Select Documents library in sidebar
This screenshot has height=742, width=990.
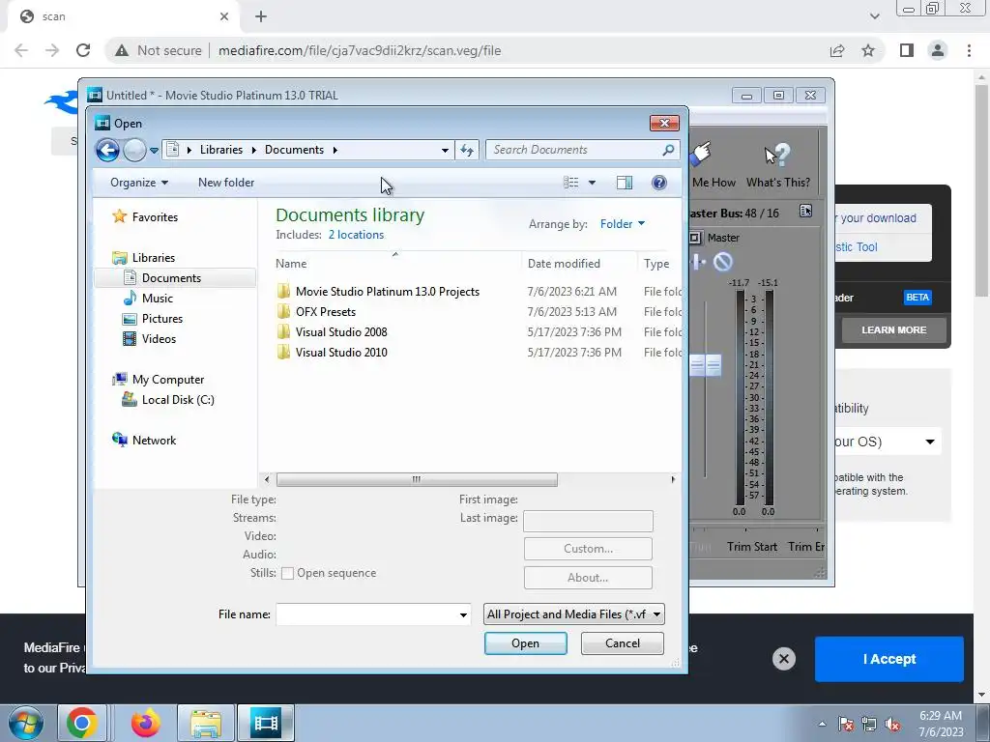pos(175,277)
